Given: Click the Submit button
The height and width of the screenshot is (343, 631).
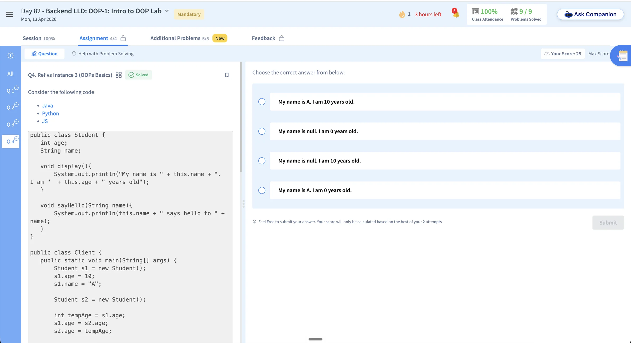Looking at the screenshot, I should 608,223.
